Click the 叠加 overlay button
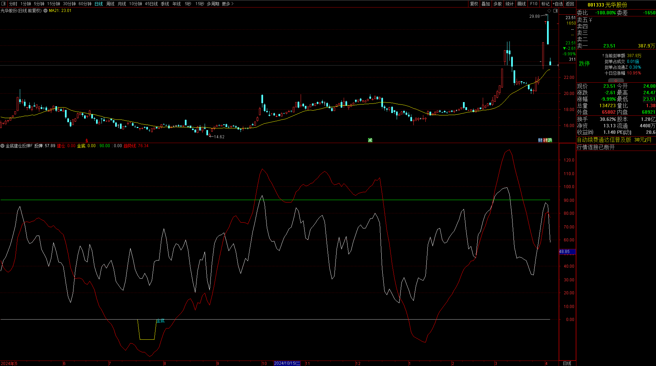The image size is (656, 366). tap(486, 4)
